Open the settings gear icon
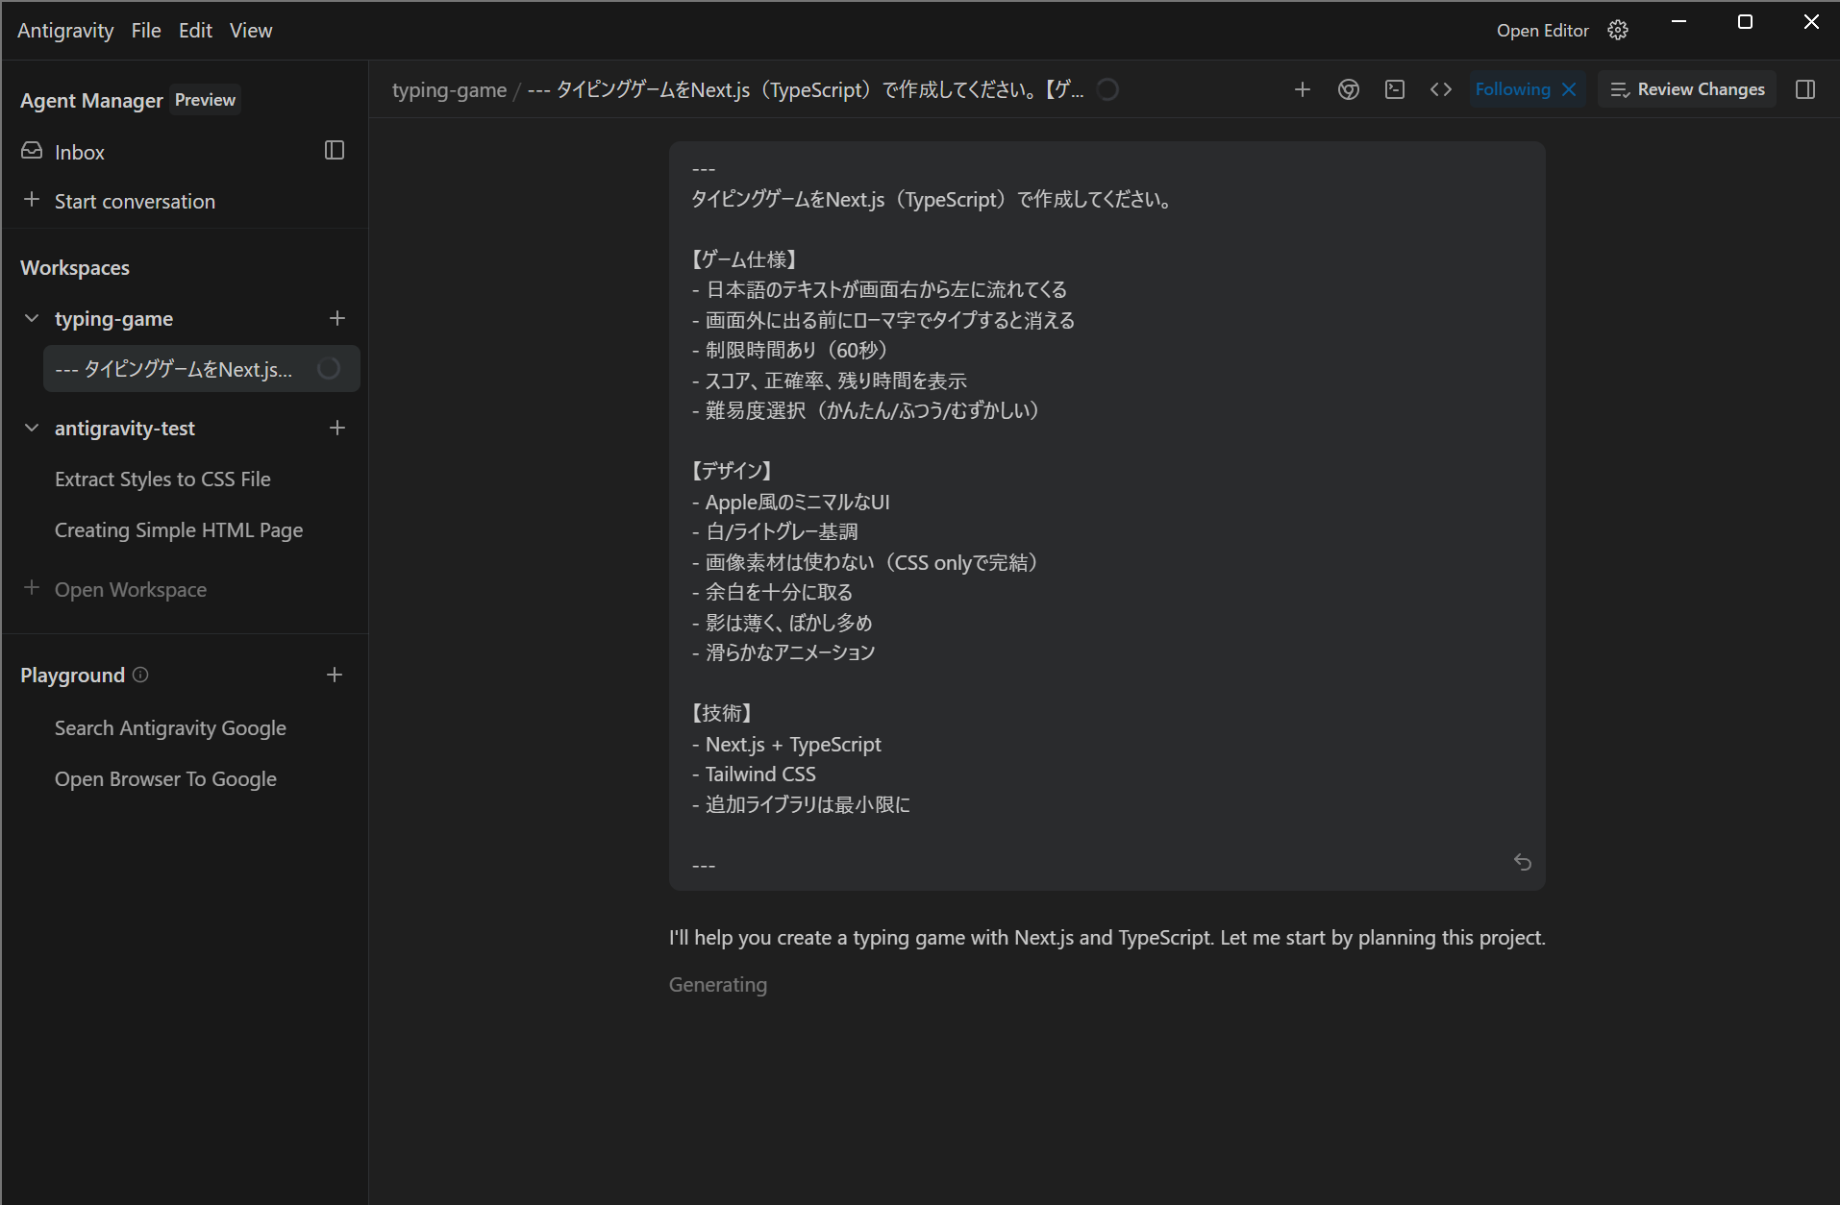Screen dimensions: 1840x1205 (x=1618, y=31)
